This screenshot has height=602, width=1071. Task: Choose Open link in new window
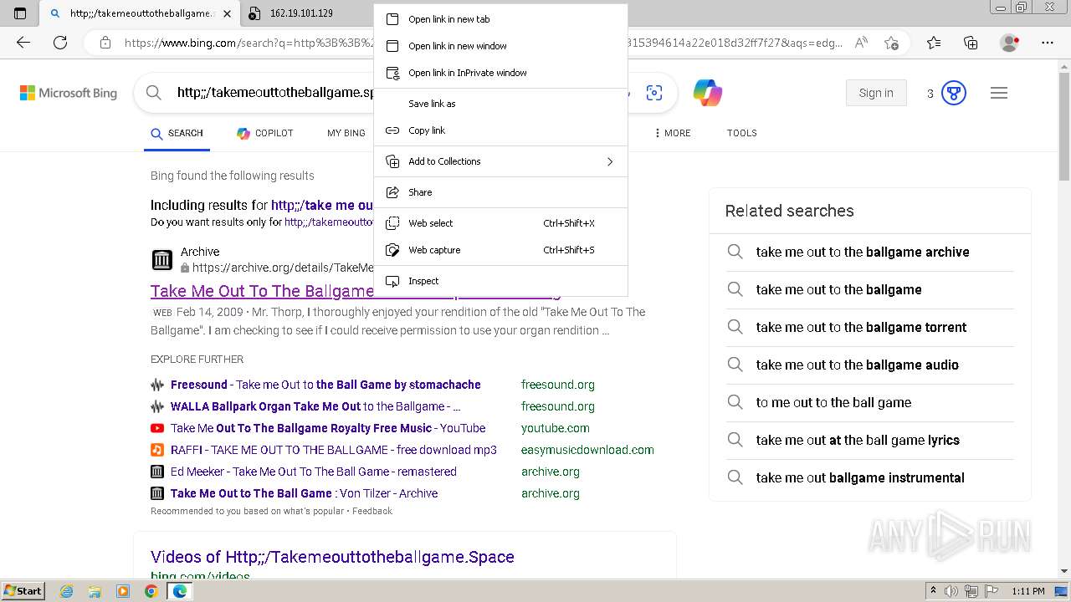point(500,46)
